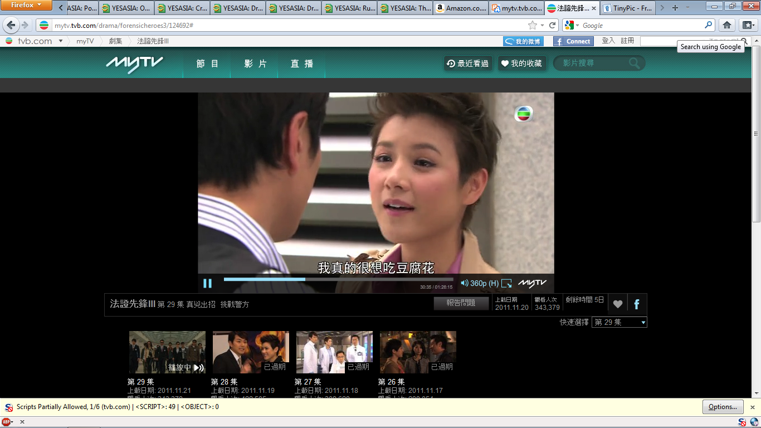Switch the player to fullscreen
Viewport: 761px width, 428px height.
506,283
